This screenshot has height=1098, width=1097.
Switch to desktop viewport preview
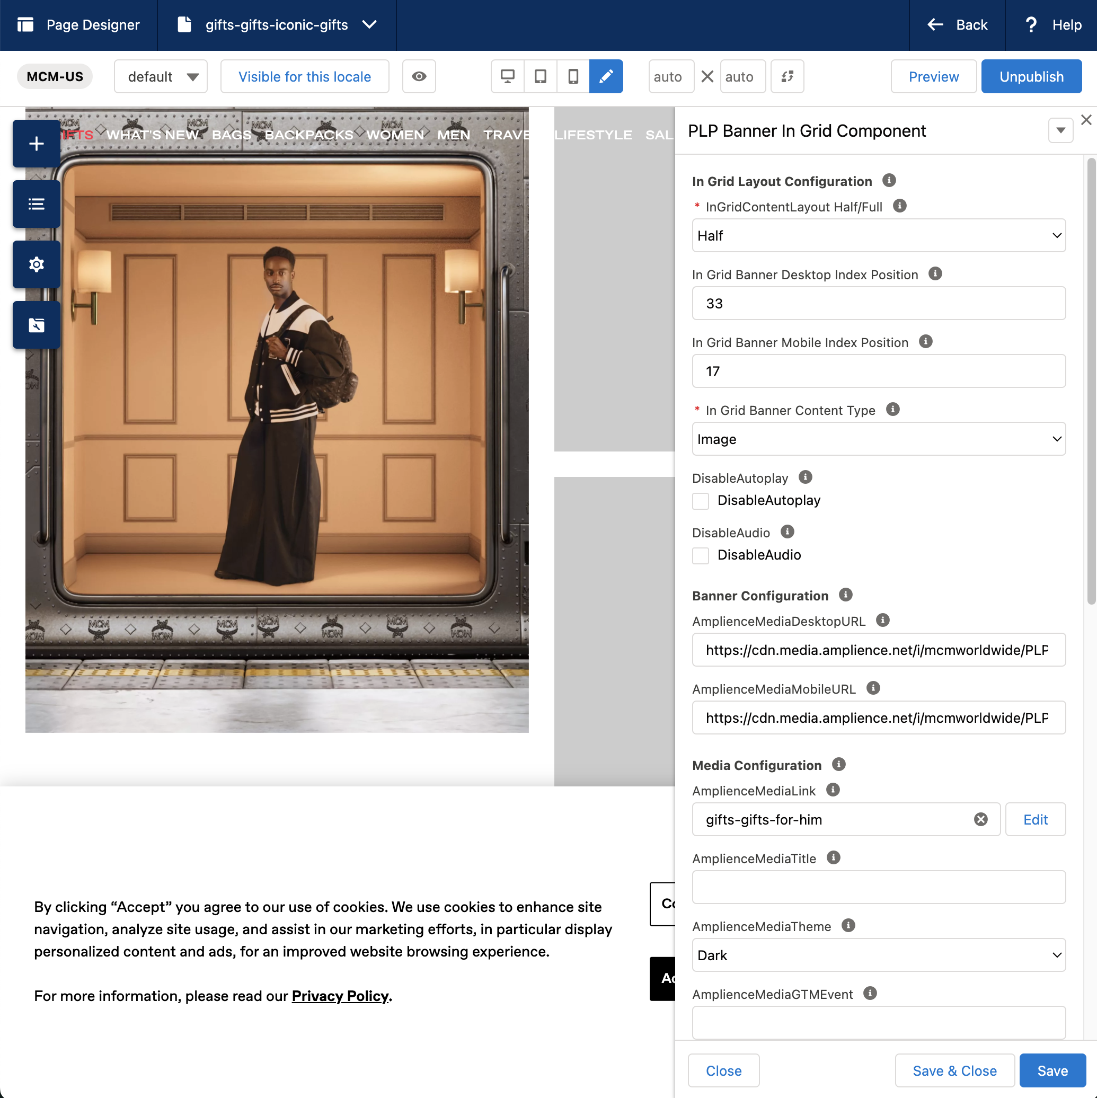(507, 76)
